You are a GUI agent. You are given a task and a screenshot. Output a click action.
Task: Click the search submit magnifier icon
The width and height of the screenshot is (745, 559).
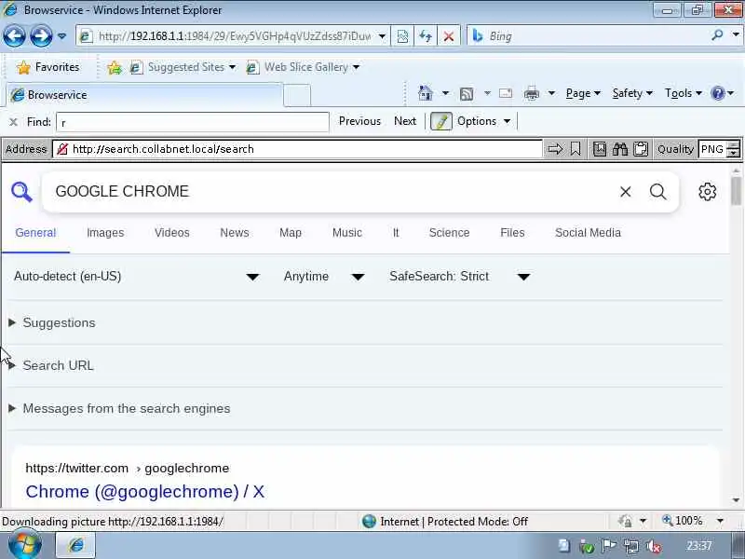658,192
